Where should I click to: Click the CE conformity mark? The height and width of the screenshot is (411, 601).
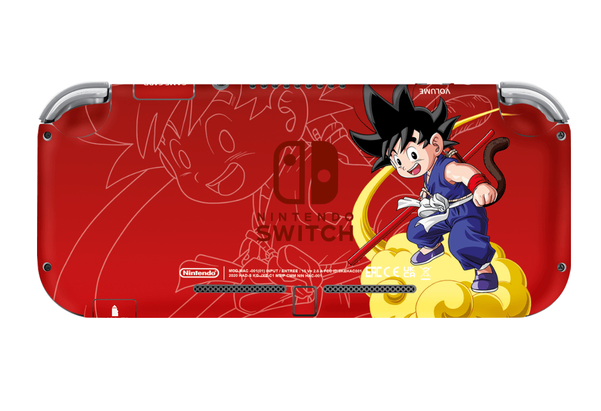(x=392, y=272)
